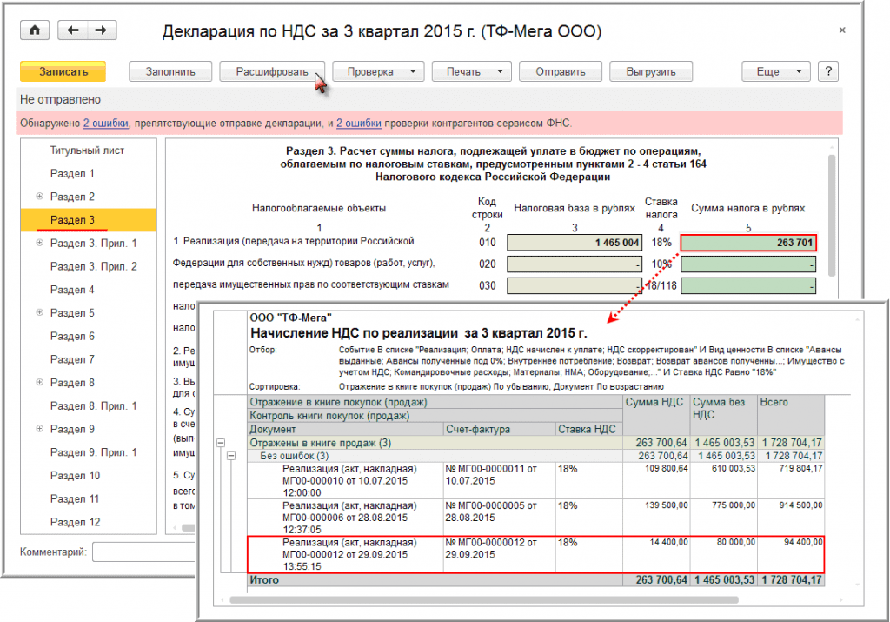The width and height of the screenshot is (890, 622).
Task: Open the Печать dropdown menu
Action: click(x=472, y=71)
